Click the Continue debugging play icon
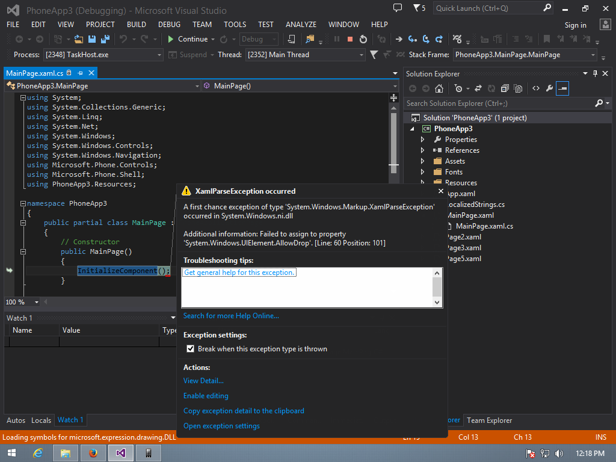Viewport: 616px width, 462px height. point(170,39)
